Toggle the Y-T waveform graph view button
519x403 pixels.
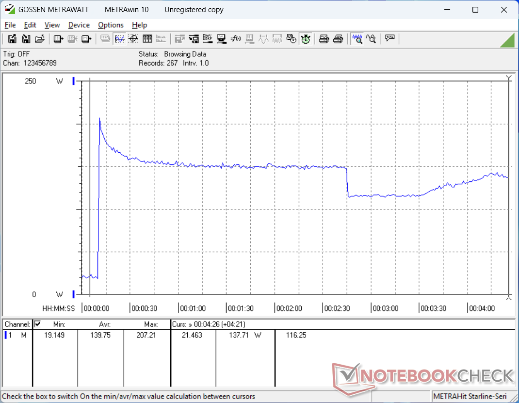(119, 39)
